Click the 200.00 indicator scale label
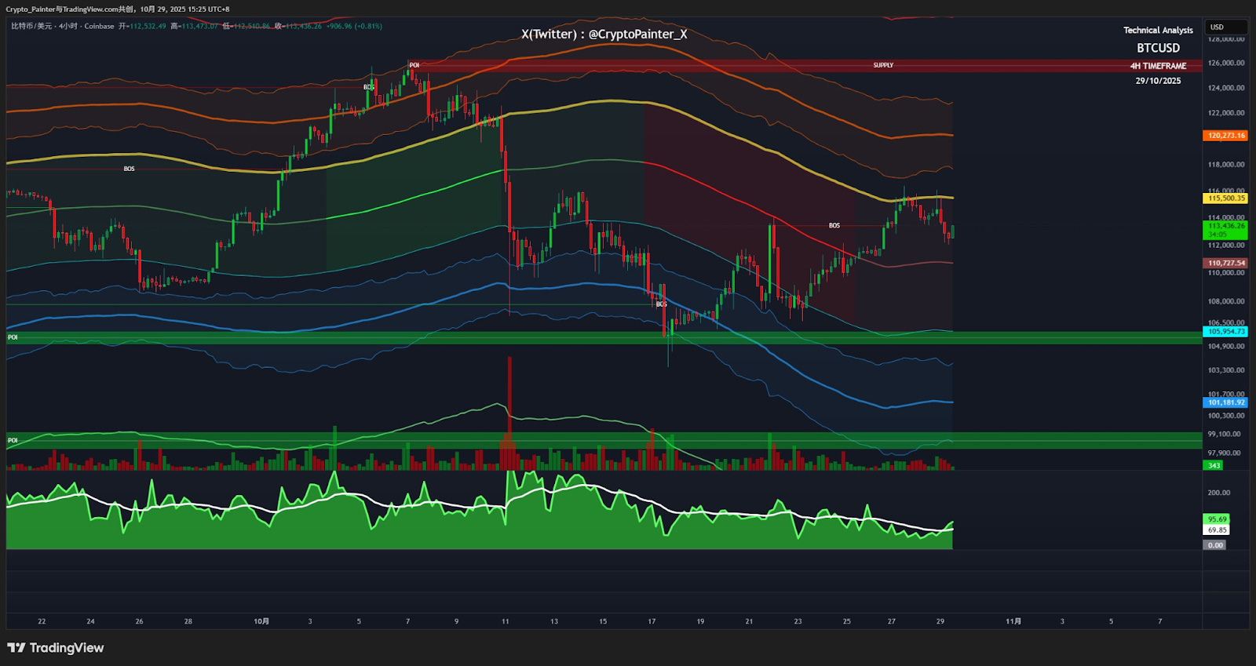 click(1218, 493)
